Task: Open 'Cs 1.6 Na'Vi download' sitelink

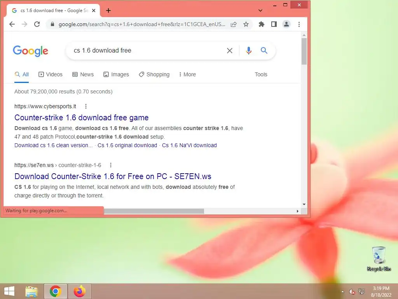Action: tap(189, 146)
